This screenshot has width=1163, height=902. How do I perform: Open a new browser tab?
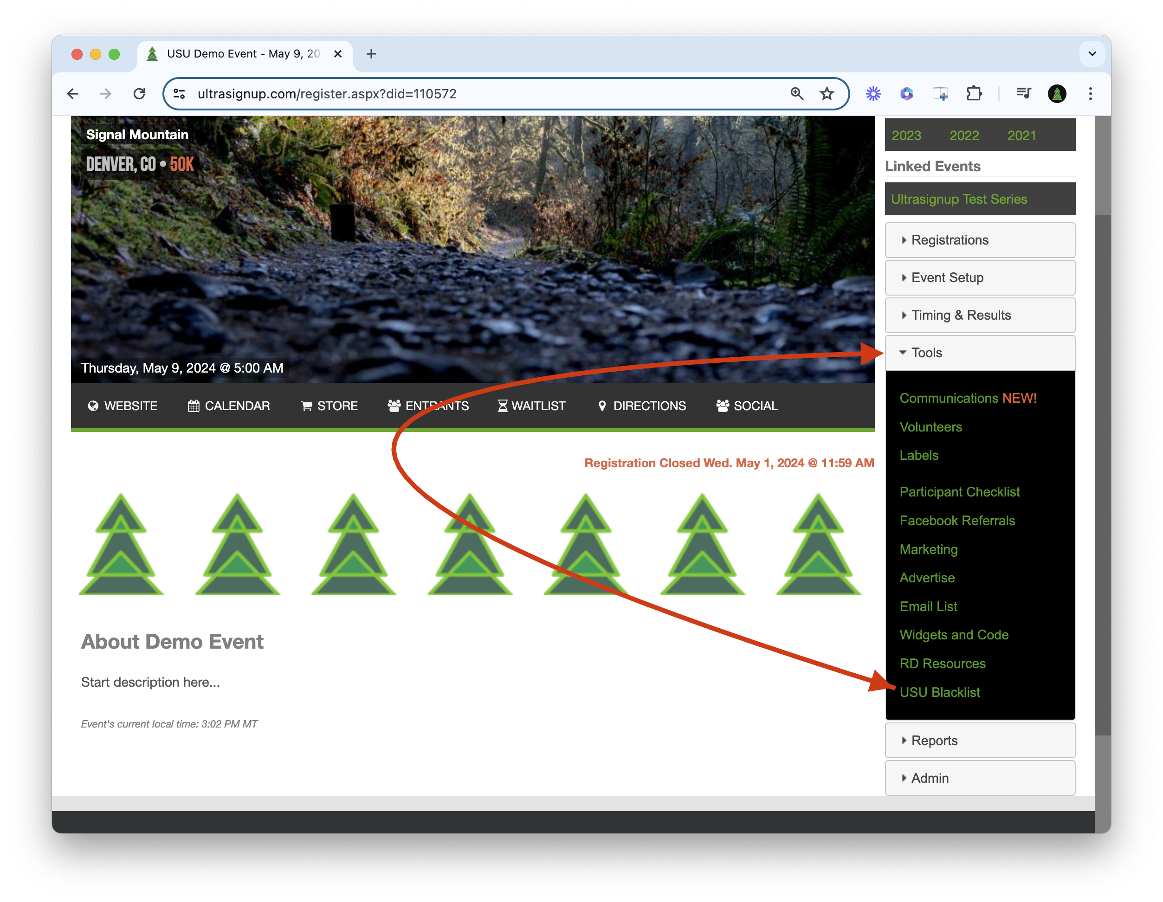click(371, 54)
